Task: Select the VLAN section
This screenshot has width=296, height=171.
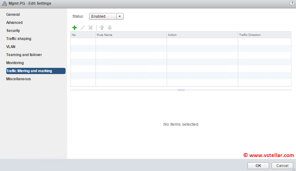Action: (x=11, y=47)
